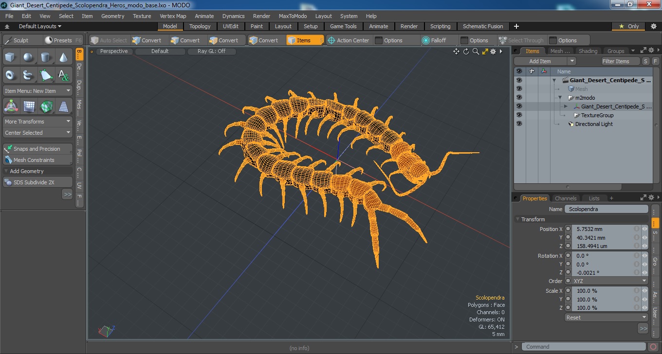
Task: Open the Properties panel gear settings
Action: pyautogui.click(x=650, y=198)
